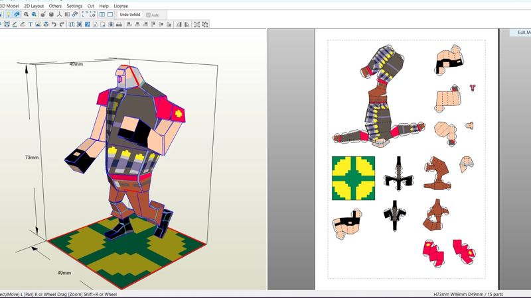Click the insert image icon
531x298 pixels.
(38, 25)
